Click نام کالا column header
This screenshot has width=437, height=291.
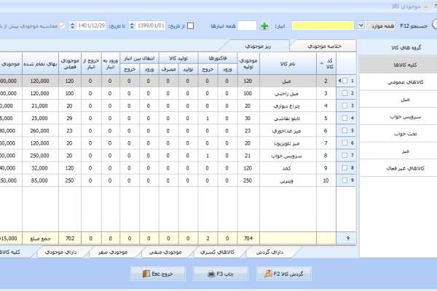point(288,64)
